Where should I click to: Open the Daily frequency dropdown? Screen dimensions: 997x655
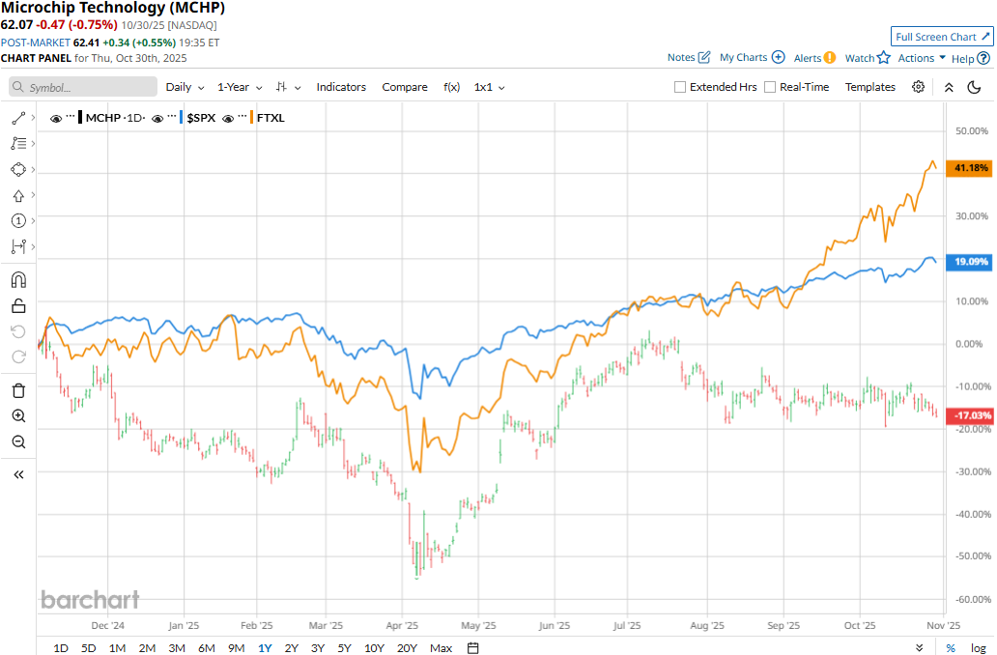[184, 87]
